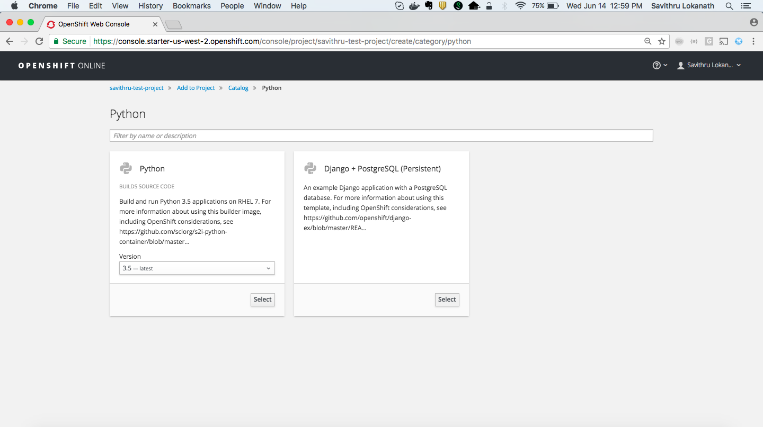Image resolution: width=763 pixels, height=427 pixels.
Task: Click the G extension icon
Action: (x=709, y=41)
